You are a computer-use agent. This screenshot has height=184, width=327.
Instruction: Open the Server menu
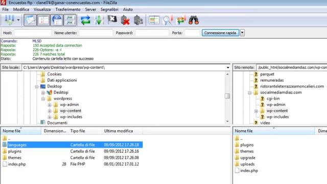pos(90,9)
